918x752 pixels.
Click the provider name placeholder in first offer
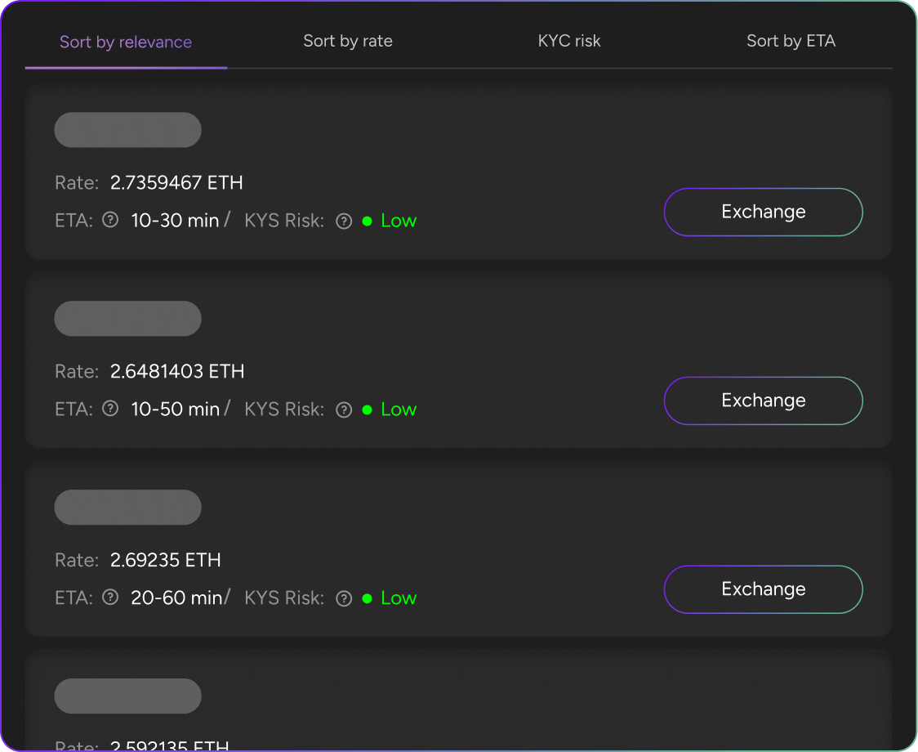click(127, 130)
